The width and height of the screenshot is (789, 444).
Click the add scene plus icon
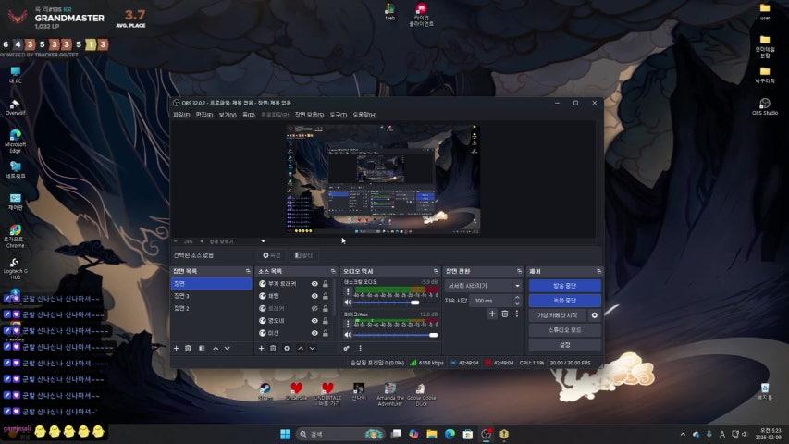(x=176, y=348)
